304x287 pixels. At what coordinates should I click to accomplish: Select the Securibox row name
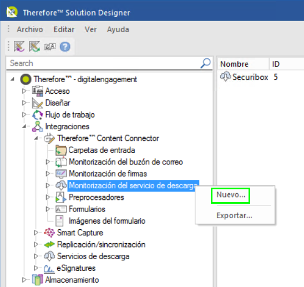pyautogui.click(x=250, y=77)
